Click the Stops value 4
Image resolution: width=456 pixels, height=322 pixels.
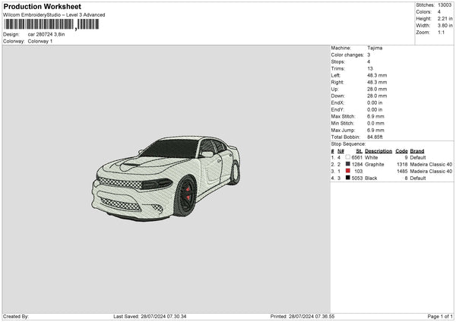[x=369, y=62]
